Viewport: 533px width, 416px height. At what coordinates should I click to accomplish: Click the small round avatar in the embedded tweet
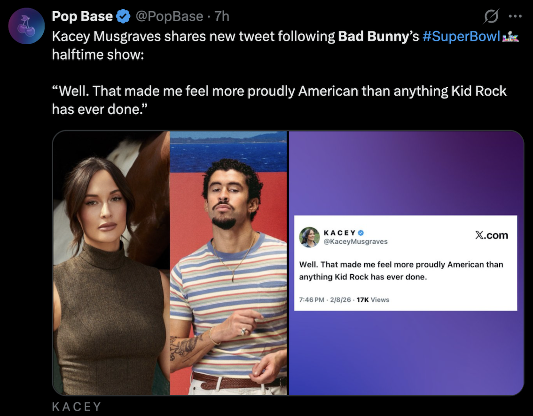(x=309, y=237)
